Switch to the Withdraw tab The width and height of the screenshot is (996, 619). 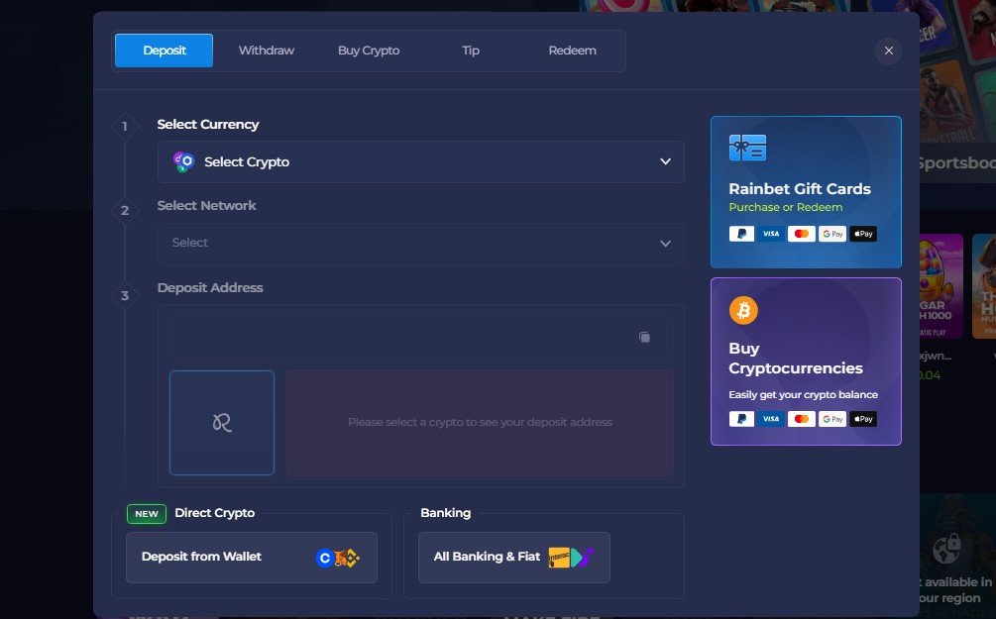(x=267, y=51)
